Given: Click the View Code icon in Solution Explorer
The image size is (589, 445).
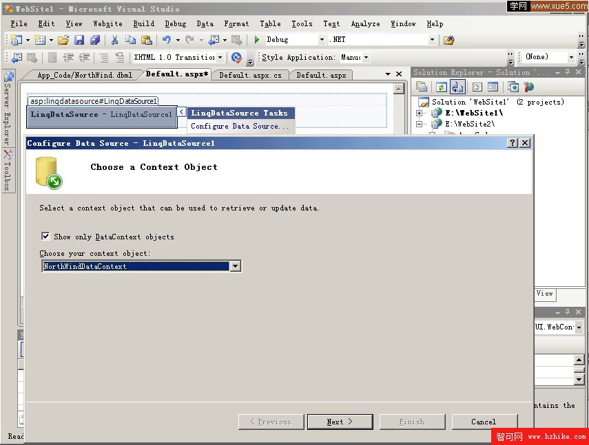Looking at the screenshot, I should coord(477,87).
